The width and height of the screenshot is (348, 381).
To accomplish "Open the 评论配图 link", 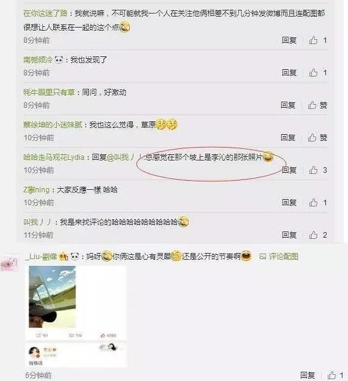I will coord(279,257).
